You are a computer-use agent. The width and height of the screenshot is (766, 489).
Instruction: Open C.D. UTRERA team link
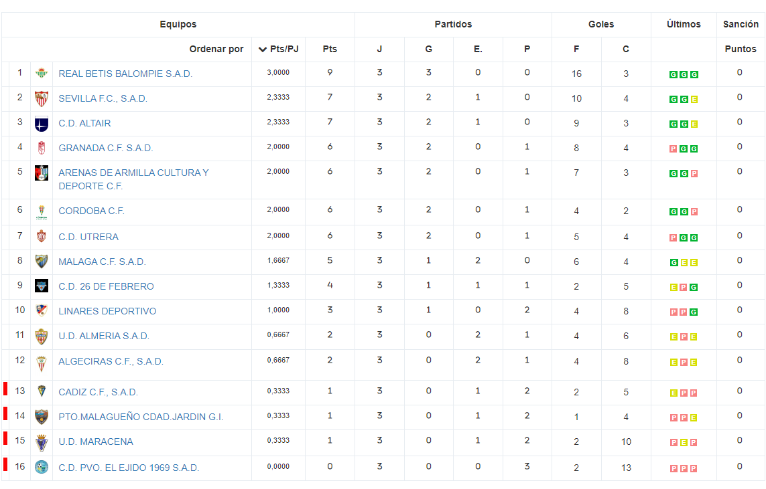88,237
